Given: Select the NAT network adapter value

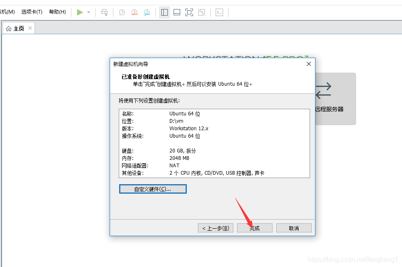Looking at the screenshot, I should pyautogui.click(x=174, y=166).
